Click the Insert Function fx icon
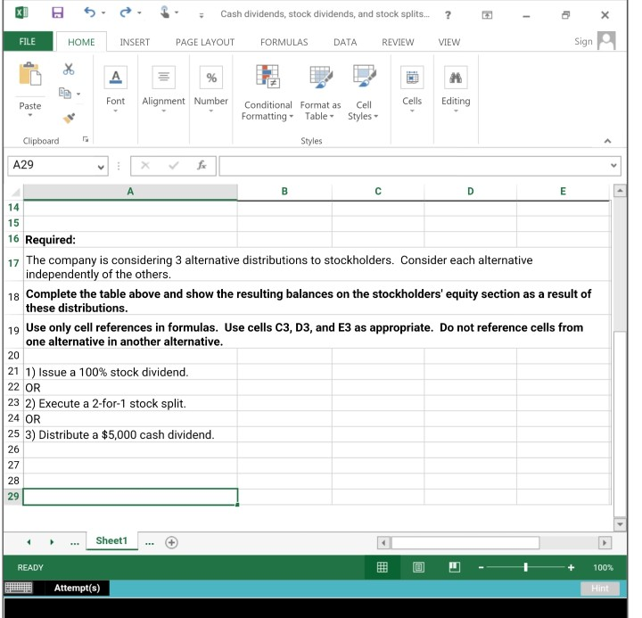This screenshot has width=642, height=618. 202,166
